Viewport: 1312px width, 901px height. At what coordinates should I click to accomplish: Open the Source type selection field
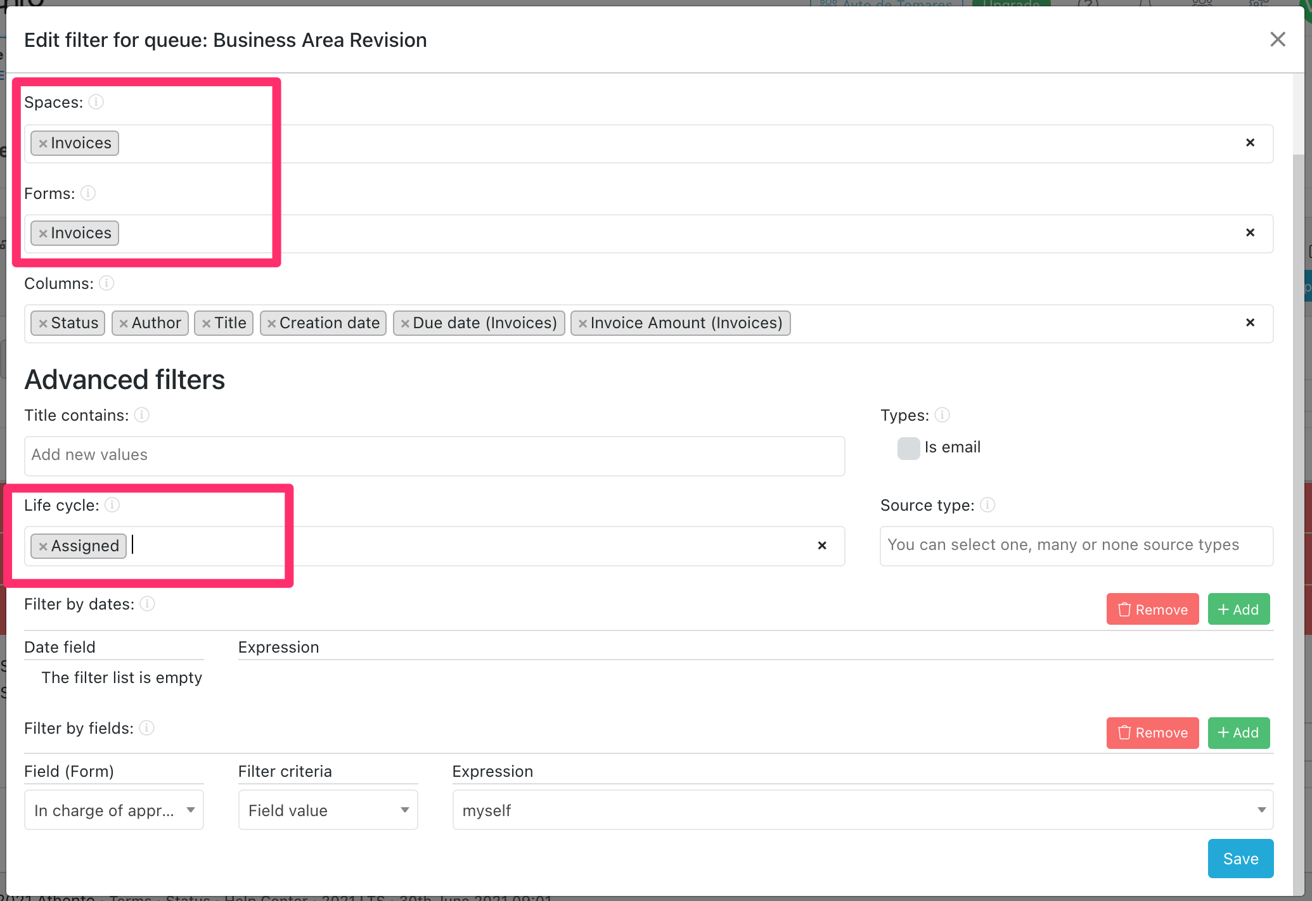coord(1076,546)
